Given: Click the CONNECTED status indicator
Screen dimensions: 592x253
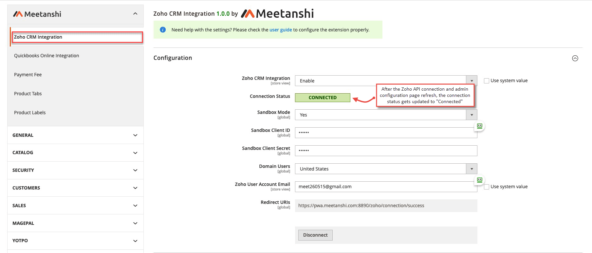Looking at the screenshot, I should tap(323, 98).
